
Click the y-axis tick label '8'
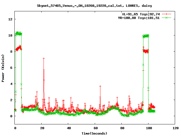point(11,52)
